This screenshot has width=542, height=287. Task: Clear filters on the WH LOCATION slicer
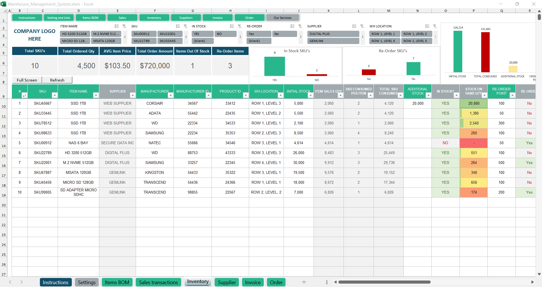click(x=435, y=26)
